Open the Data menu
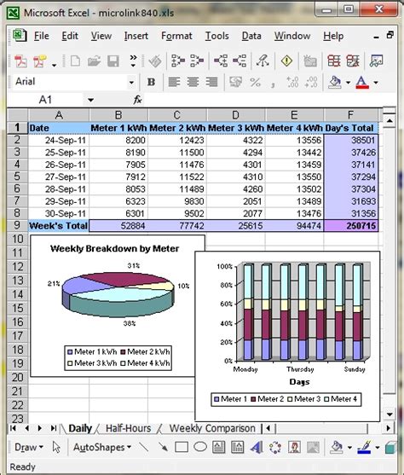Image resolution: width=404 pixels, height=475 pixels. [251, 36]
